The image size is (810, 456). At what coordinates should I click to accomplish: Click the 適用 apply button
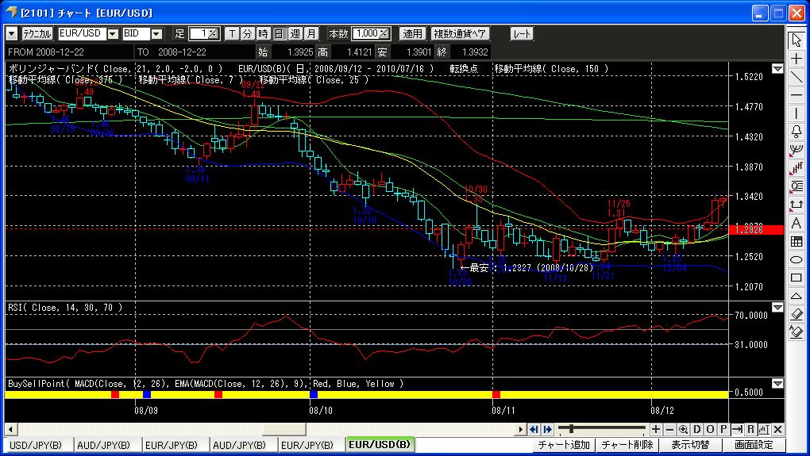(412, 33)
